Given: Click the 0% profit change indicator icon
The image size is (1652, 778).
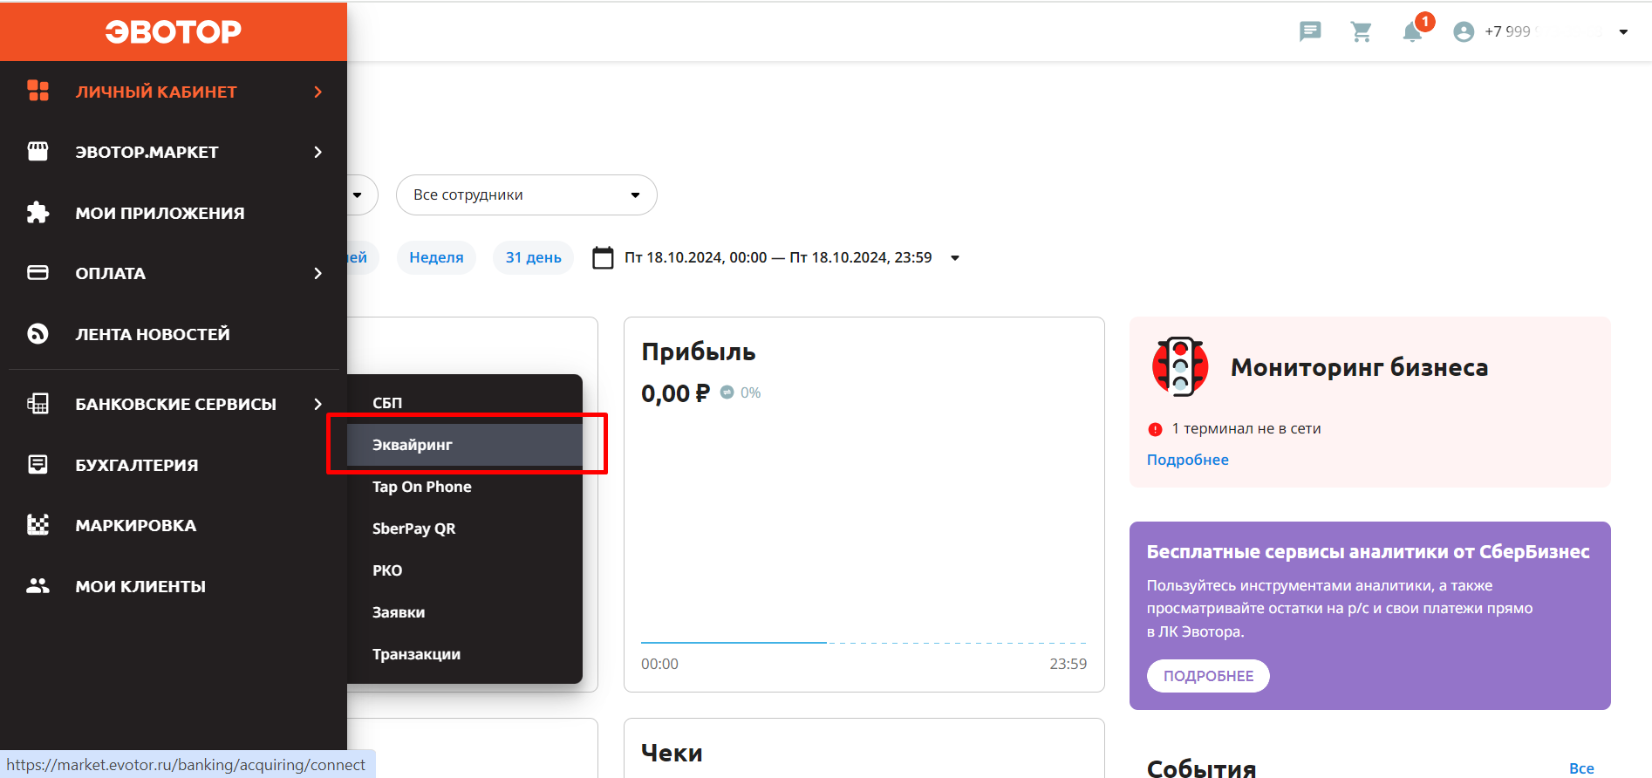Looking at the screenshot, I should [x=727, y=392].
